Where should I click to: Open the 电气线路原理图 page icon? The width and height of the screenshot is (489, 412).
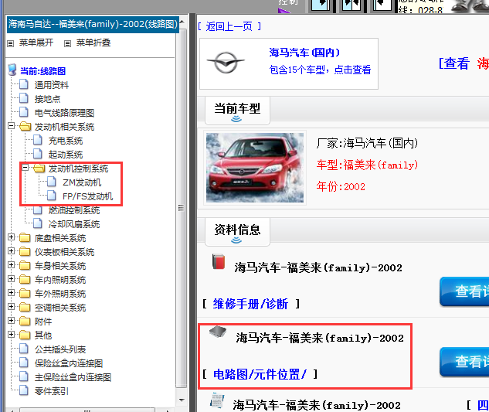[24, 112]
